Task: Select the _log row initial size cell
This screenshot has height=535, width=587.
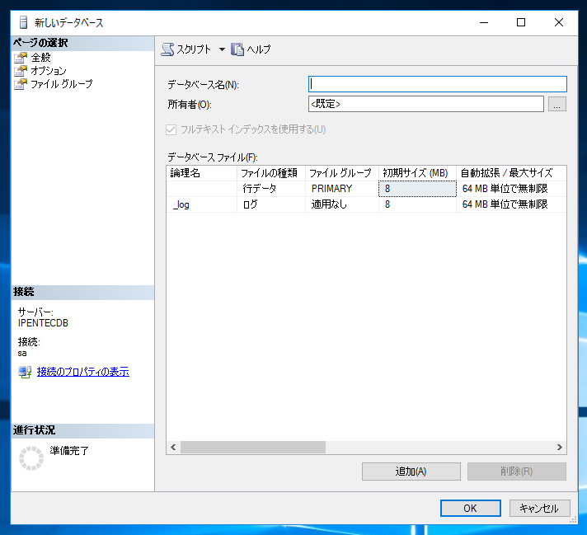Action: 417,204
